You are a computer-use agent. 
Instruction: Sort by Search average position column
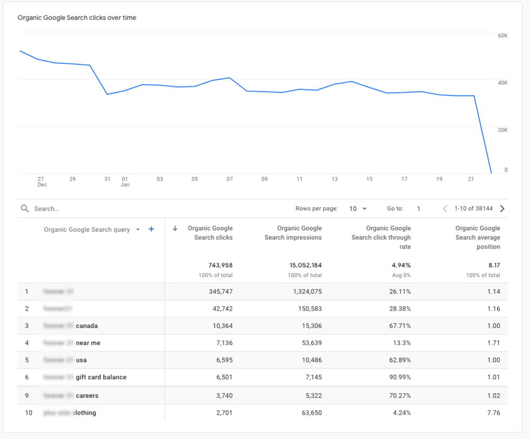(x=477, y=237)
